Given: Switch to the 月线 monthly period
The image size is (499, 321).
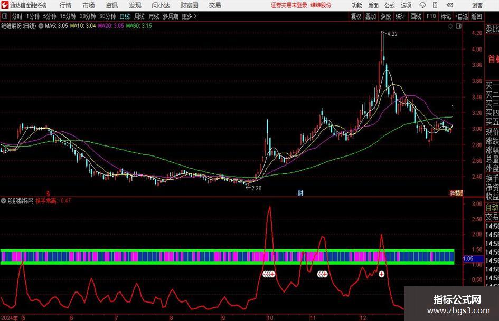Looking at the screenshot, I should point(154,16).
